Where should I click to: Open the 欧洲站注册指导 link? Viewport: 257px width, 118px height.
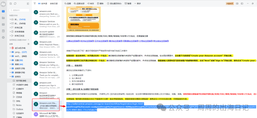coord(87,41)
